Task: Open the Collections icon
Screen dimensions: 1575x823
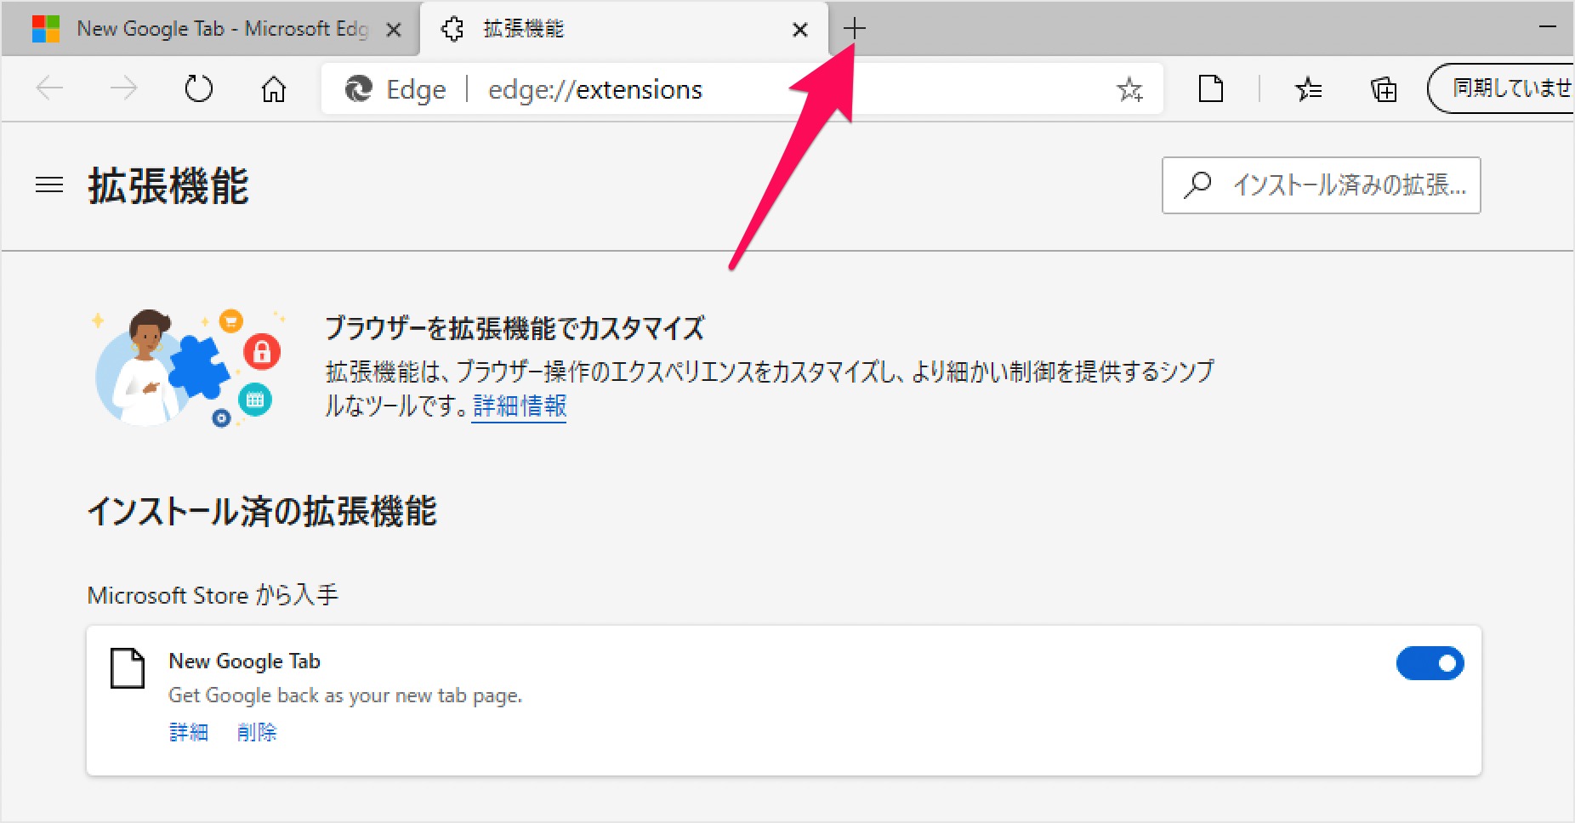Action: tap(1384, 88)
